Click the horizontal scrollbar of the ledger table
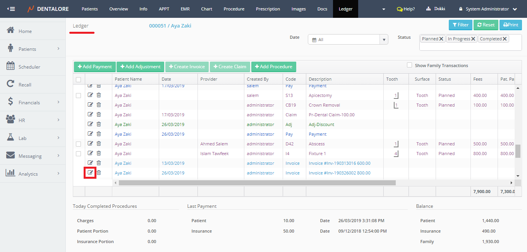 pyautogui.click(x=257, y=183)
